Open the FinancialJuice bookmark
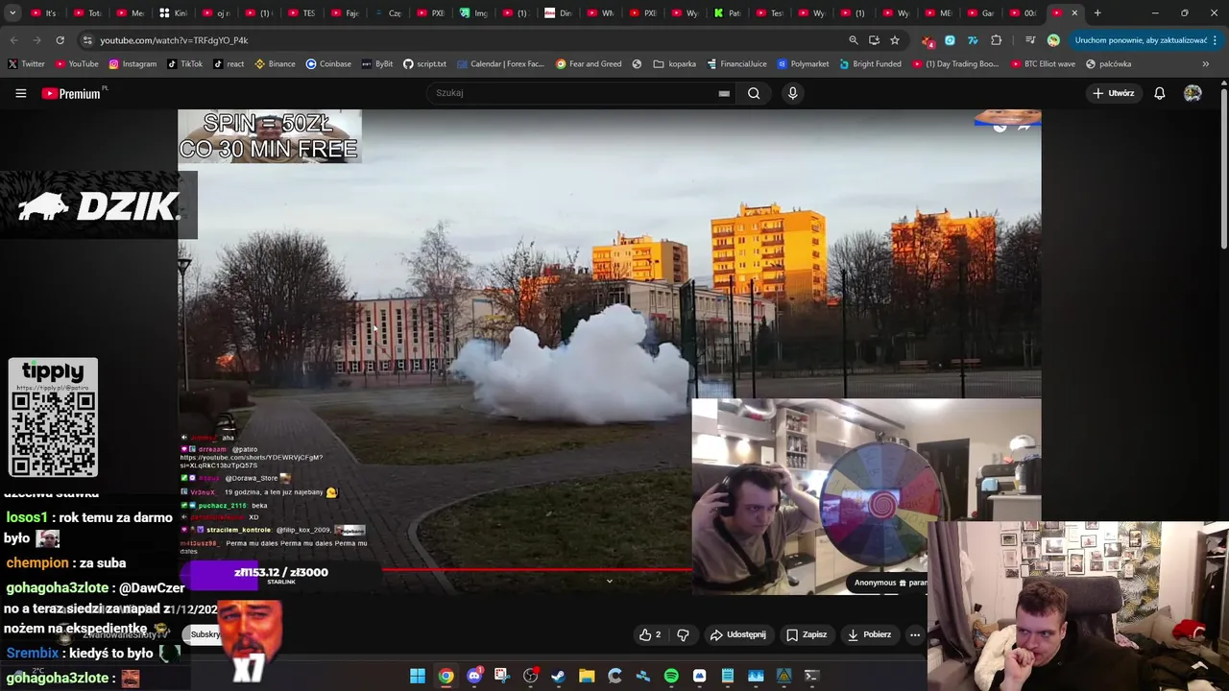 point(736,64)
